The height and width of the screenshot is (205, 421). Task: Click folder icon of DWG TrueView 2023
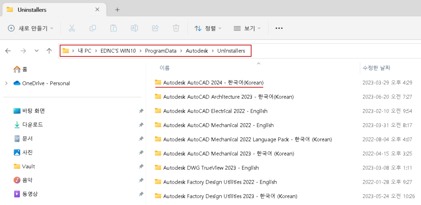pos(158,168)
